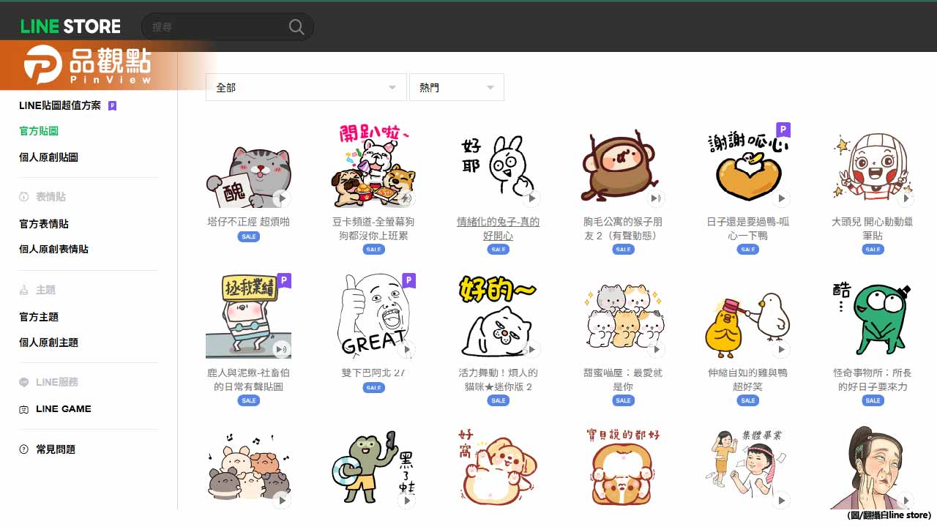The image size is (937, 527).
Task: Open 個人原創表情貼 sidebar item
Action: [x=53, y=249]
